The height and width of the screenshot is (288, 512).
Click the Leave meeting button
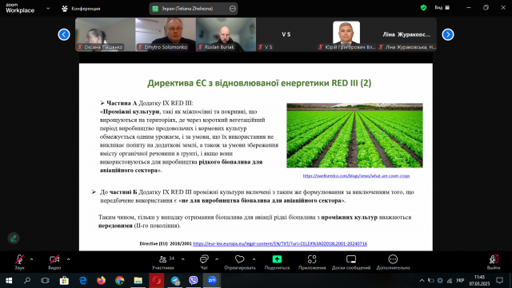point(494,262)
